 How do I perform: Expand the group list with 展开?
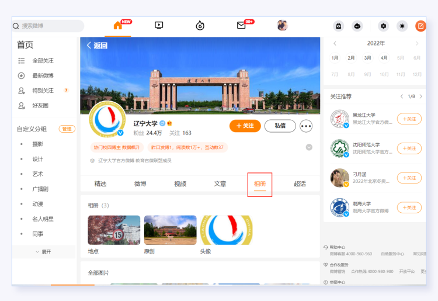tap(44, 252)
